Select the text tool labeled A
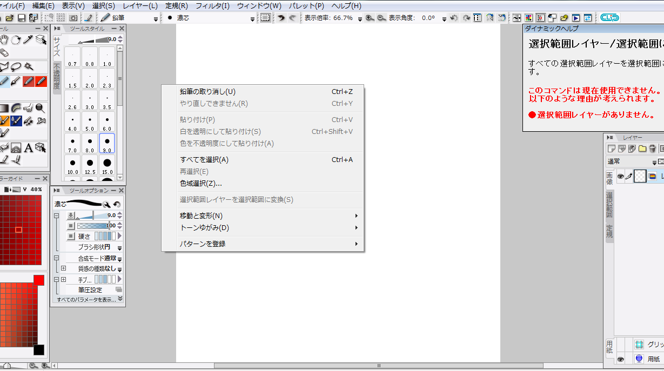Image resolution: width=664 pixels, height=371 pixels. click(29, 147)
